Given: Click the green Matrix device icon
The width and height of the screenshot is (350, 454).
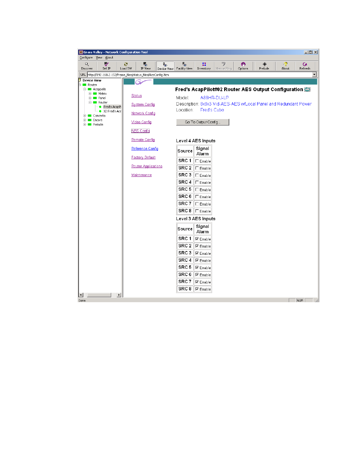Looking at the screenshot, I should tap(95, 94).
